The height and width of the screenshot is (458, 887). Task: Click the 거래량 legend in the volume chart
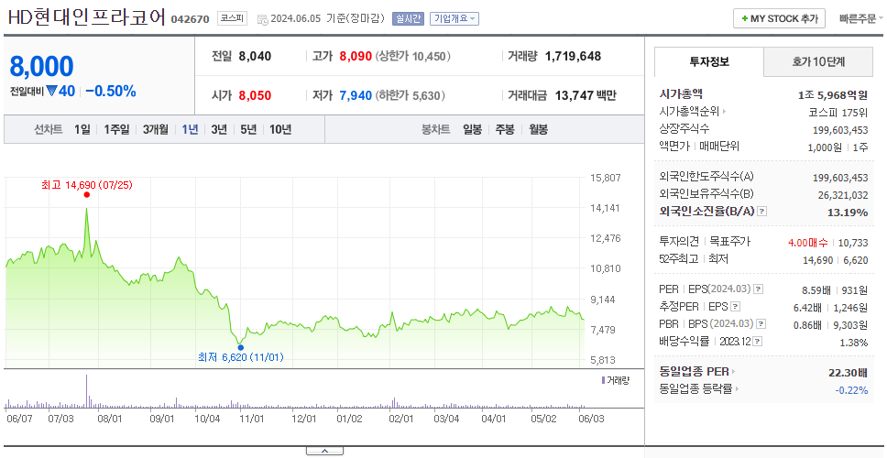click(x=615, y=380)
